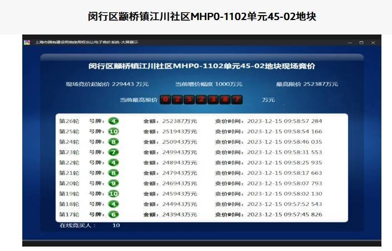Click the 第17轮 round label
The image size is (392, 251).
point(69,214)
